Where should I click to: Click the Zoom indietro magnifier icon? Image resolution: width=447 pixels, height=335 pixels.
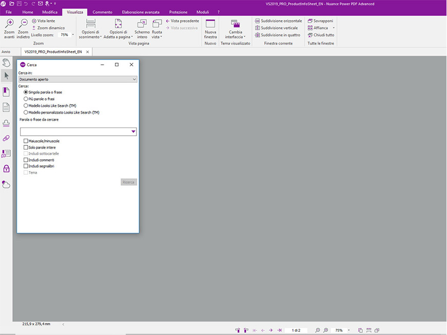(23, 24)
